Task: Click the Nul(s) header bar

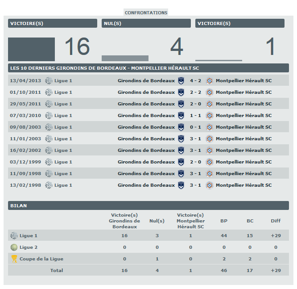Action: (x=146, y=23)
